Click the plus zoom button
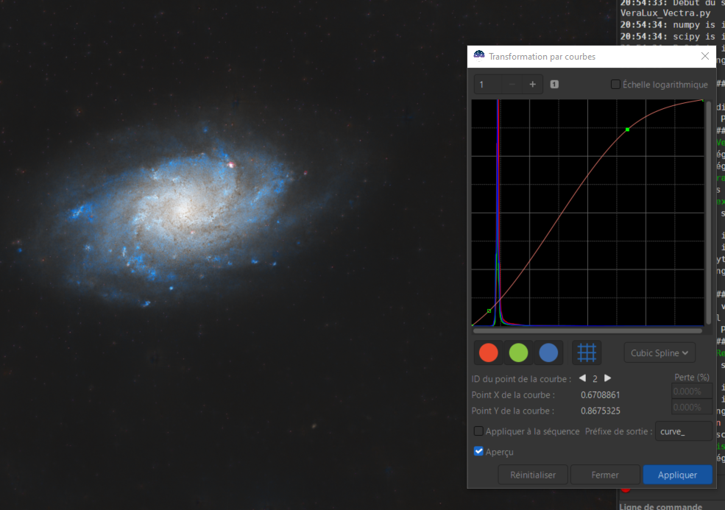 [x=533, y=84]
